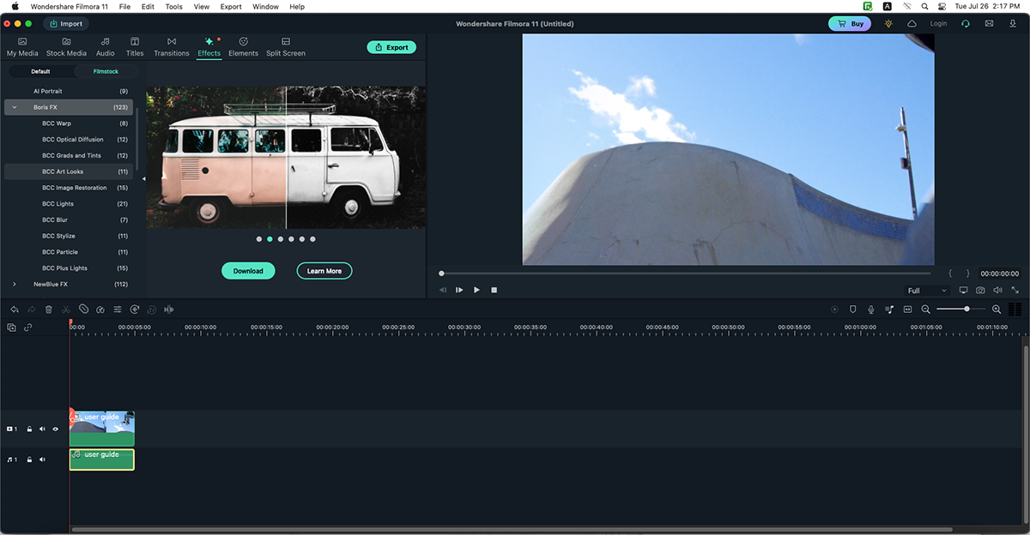
Task: Open the Effects tab
Action: [209, 46]
